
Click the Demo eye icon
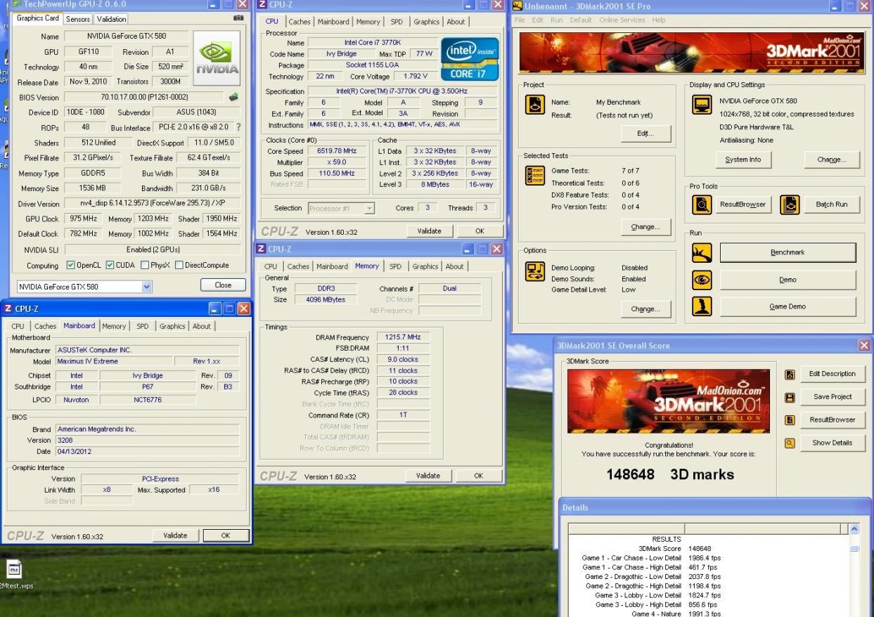click(x=702, y=280)
